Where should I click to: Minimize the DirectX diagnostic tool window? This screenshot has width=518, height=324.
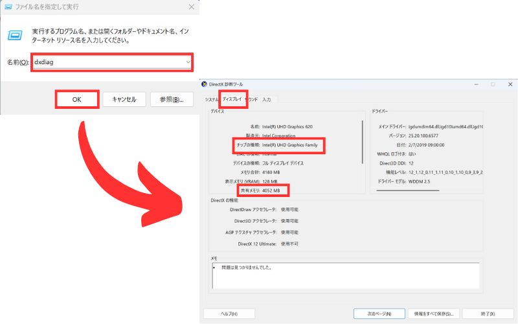[x=477, y=84]
